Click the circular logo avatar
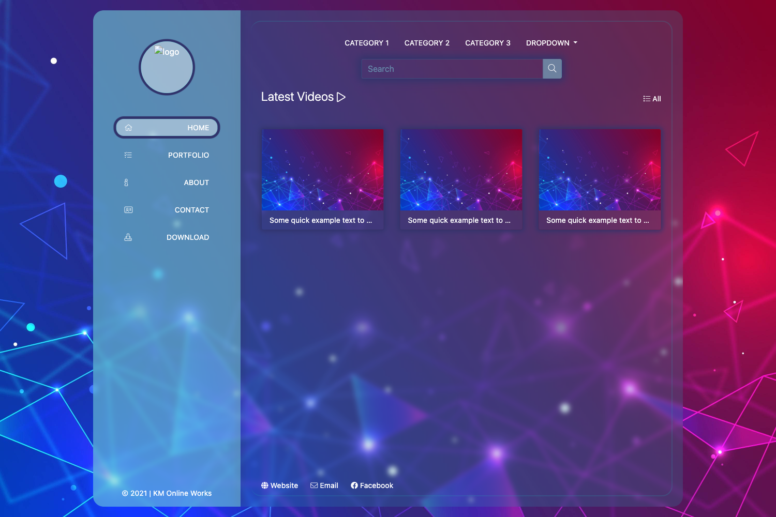This screenshot has width=776, height=517. point(167,67)
